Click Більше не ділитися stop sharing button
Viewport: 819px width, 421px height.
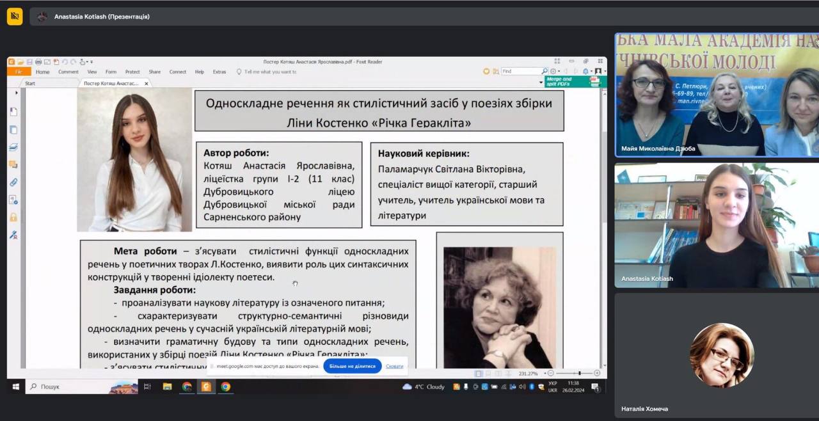tap(353, 366)
